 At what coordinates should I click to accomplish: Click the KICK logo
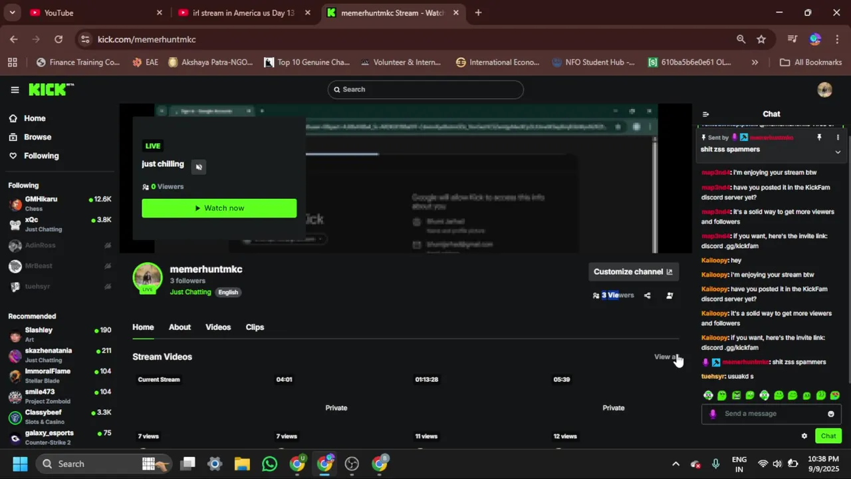pos(51,89)
